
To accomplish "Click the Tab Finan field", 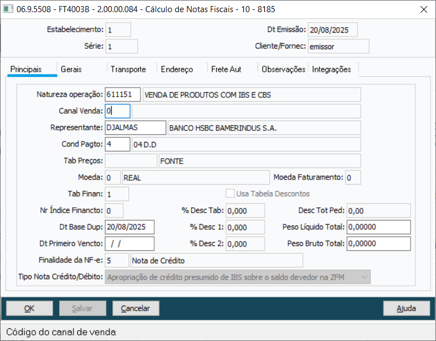I will pyautogui.click(x=117, y=194).
